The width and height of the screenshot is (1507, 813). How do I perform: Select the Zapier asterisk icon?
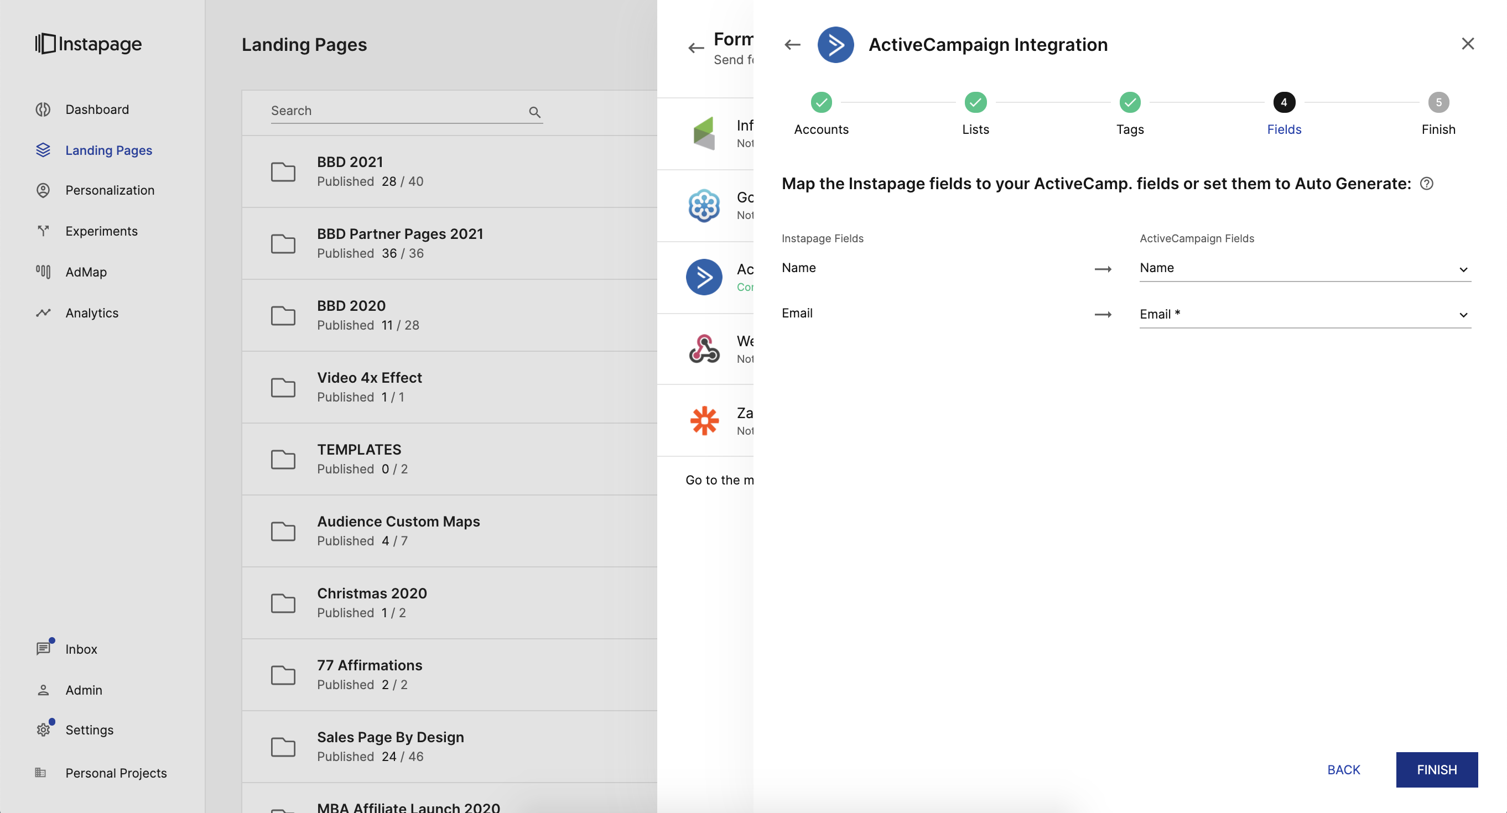coord(704,420)
